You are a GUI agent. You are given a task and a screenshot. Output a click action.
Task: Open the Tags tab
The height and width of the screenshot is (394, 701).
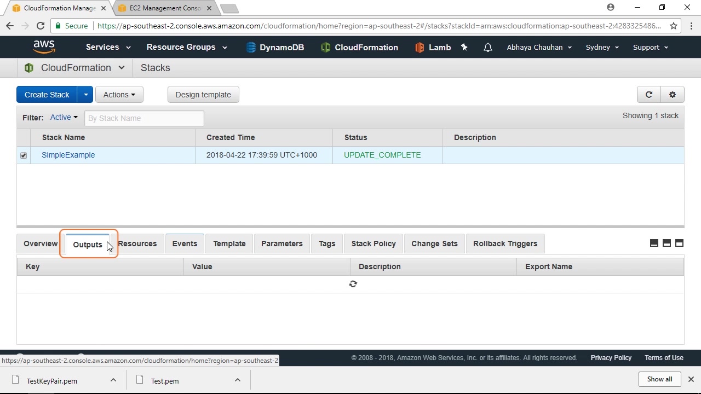[x=327, y=244]
